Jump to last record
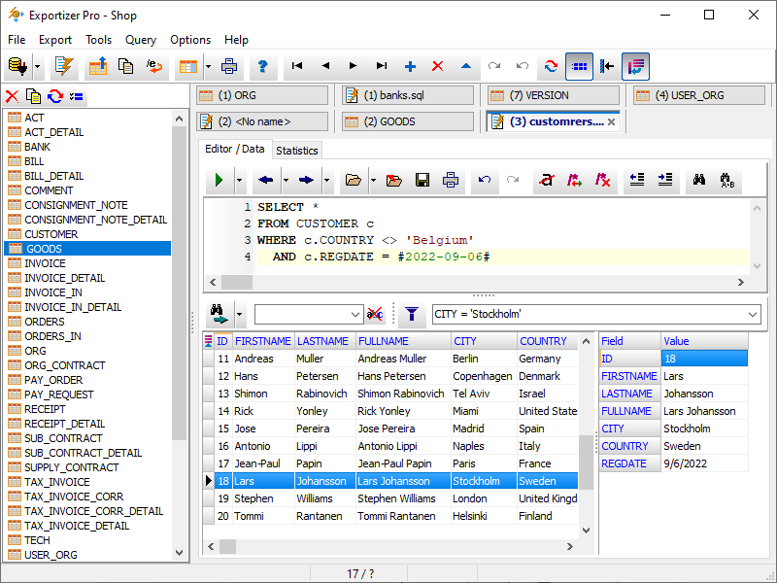The image size is (777, 583). click(x=382, y=66)
